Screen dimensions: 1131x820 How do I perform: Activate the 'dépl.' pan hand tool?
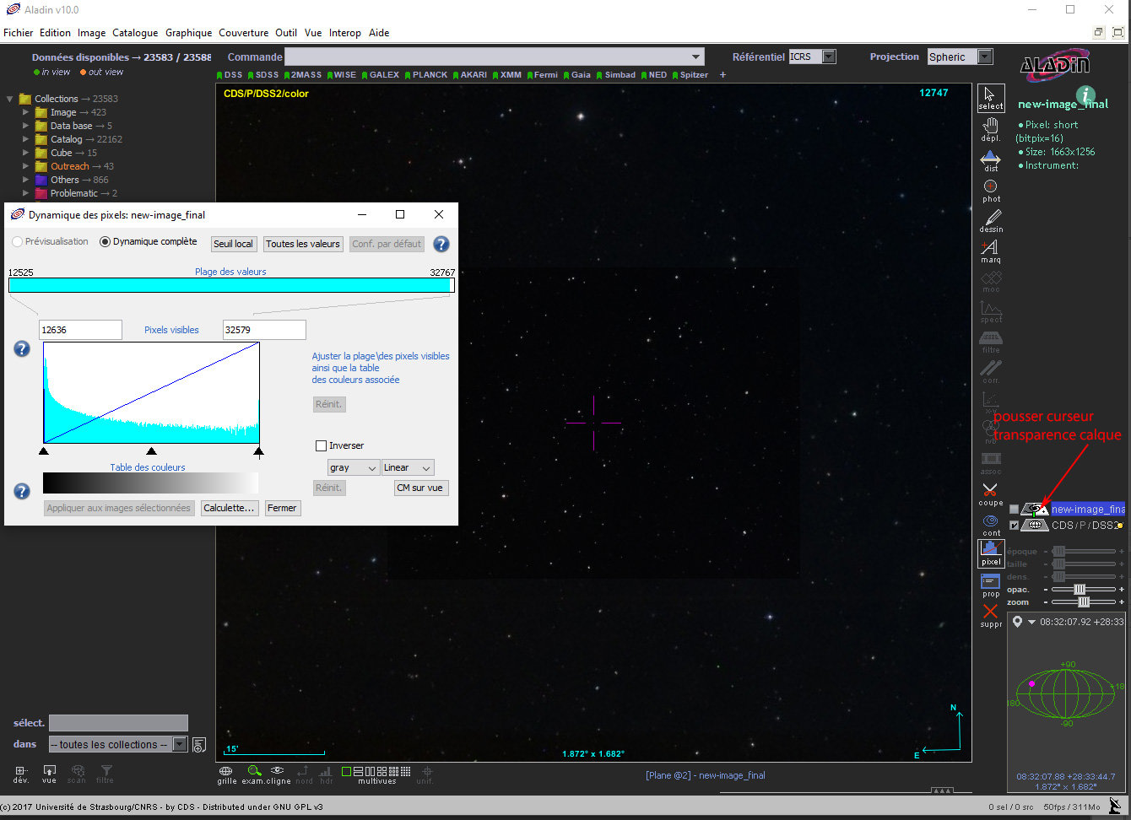coord(990,128)
